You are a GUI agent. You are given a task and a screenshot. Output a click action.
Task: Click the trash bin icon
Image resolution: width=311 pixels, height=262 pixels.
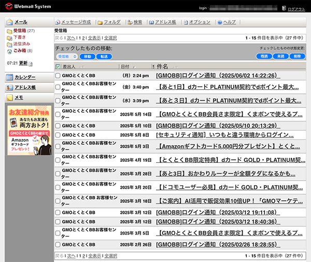click(x=9, y=51)
